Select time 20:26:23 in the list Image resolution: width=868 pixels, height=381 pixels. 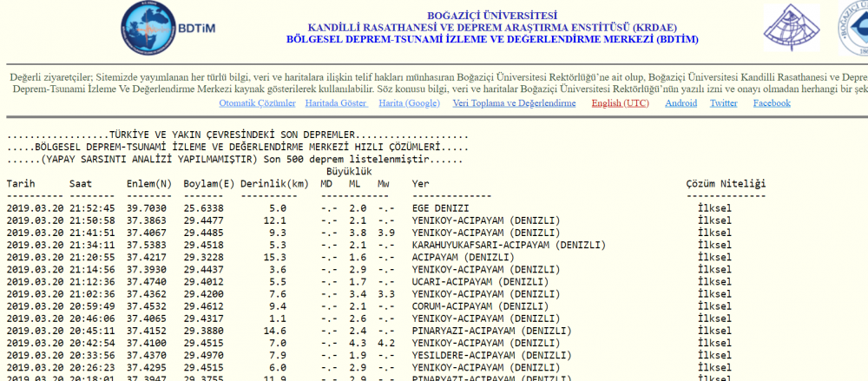(x=92, y=366)
